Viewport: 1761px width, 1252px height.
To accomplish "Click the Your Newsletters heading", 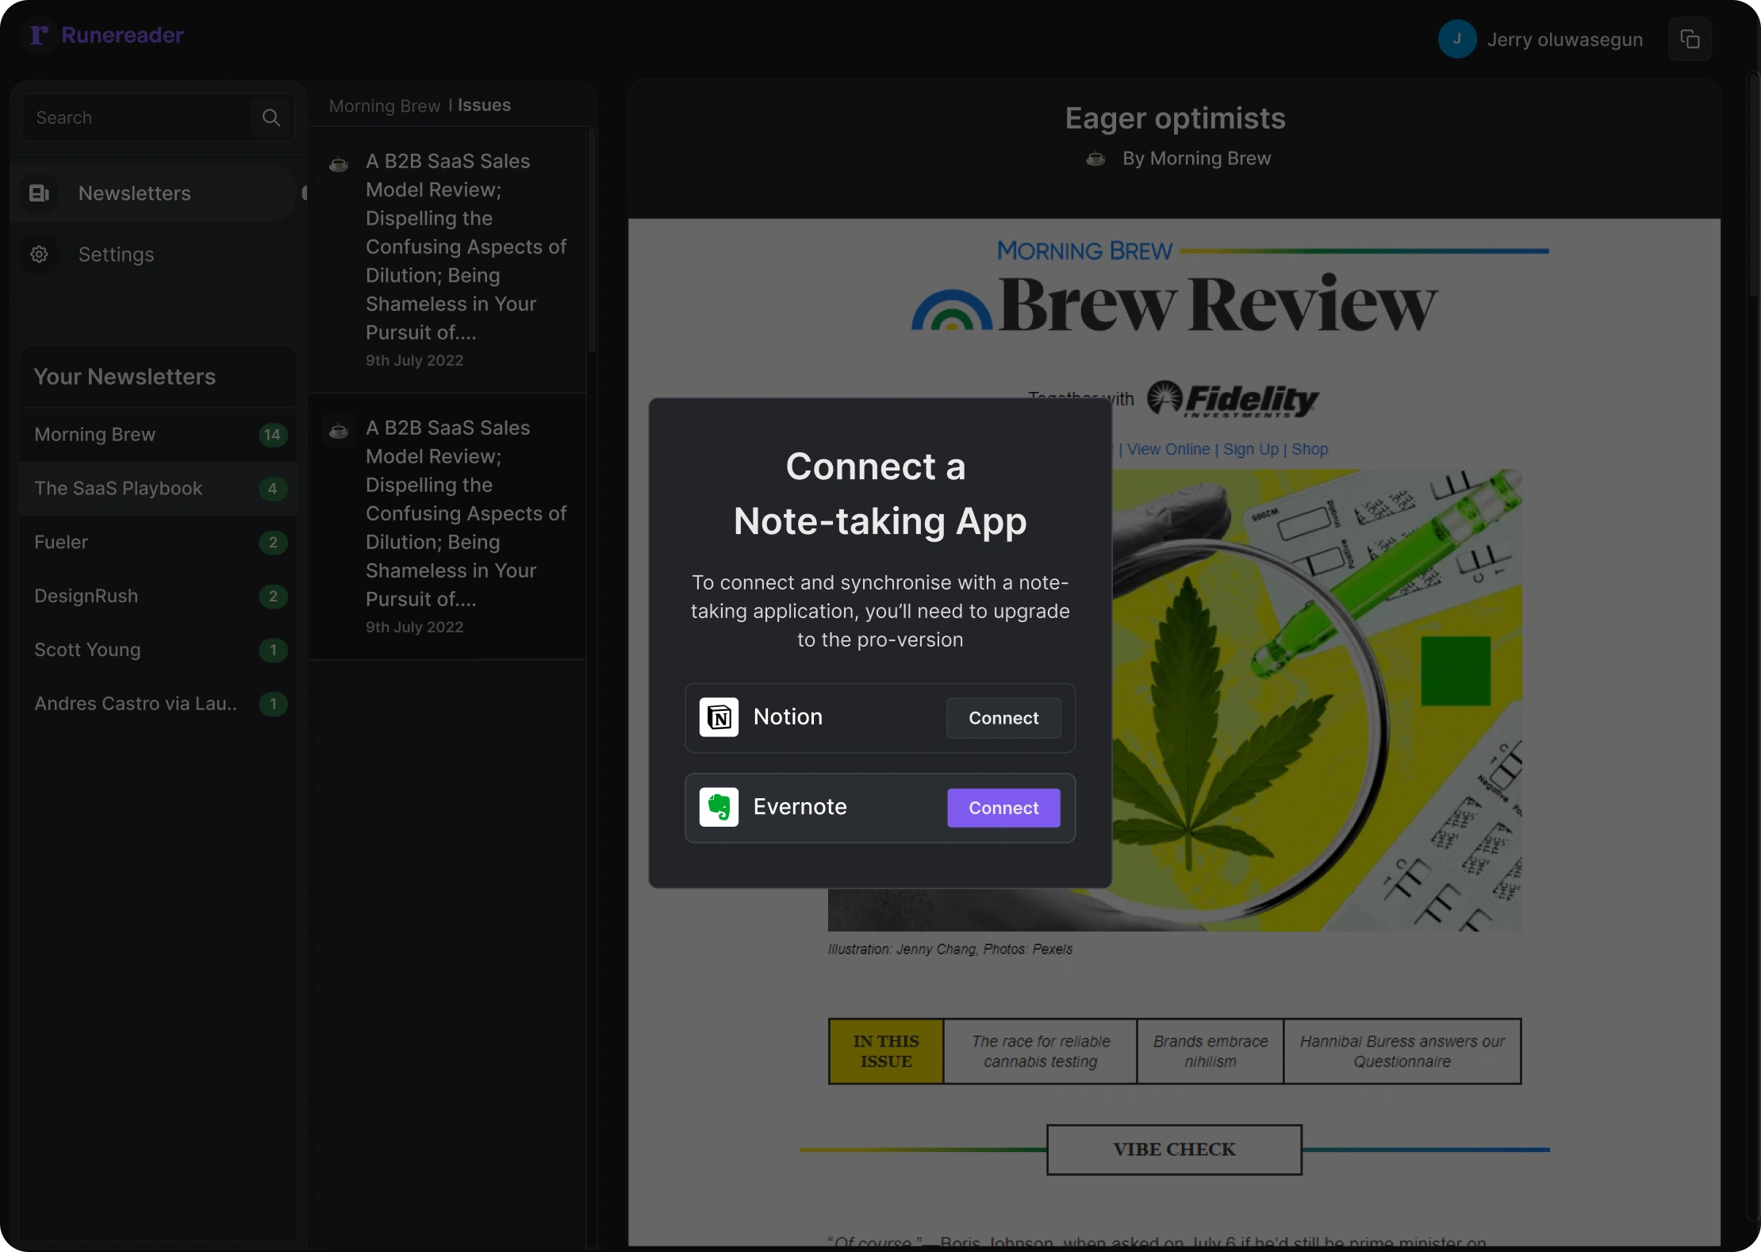I will point(125,377).
